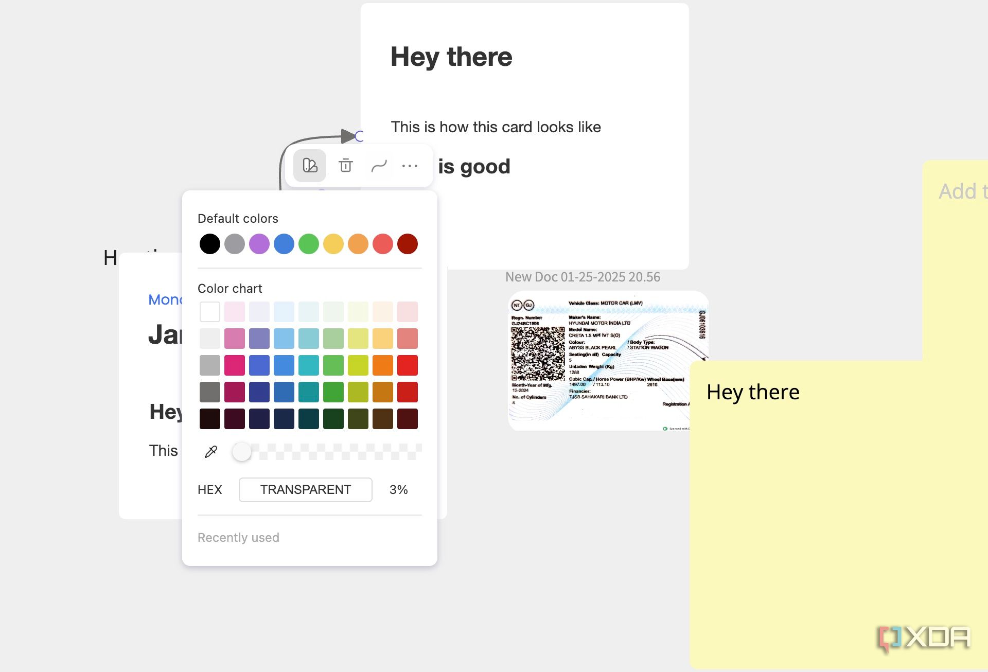Pick dark green swatch in bottom chart row
This screenshot has width=988, height=672.
coord(333,419)
